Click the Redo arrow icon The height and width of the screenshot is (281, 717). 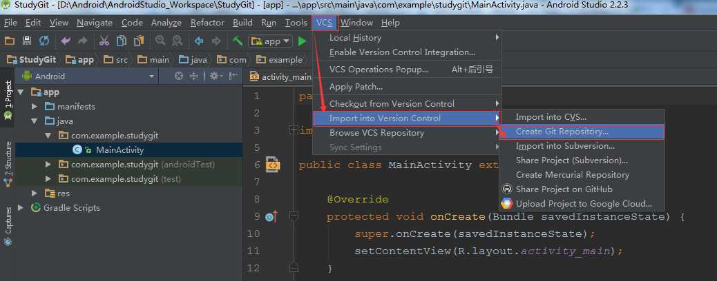83,41
